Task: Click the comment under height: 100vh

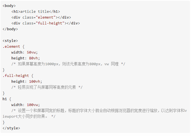Action: tap(47, 87)
